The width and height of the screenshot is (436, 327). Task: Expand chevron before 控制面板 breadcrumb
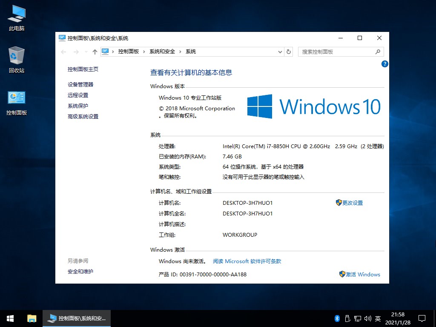point(113,52)
